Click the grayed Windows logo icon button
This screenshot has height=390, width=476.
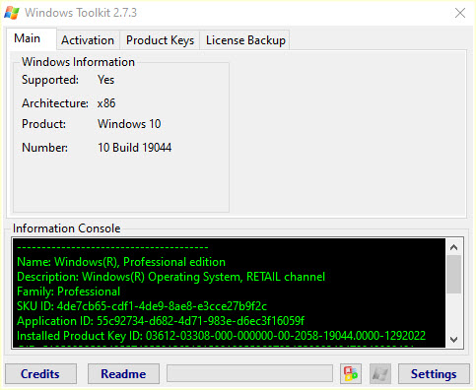[x=380, y=373]
